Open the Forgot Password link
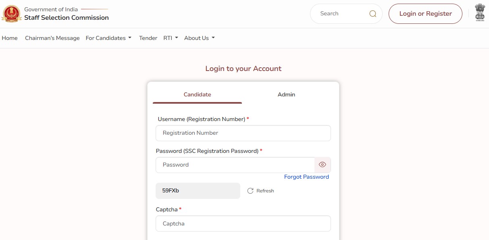This screenshot has width=489, height=240. (x=306, y=177)
